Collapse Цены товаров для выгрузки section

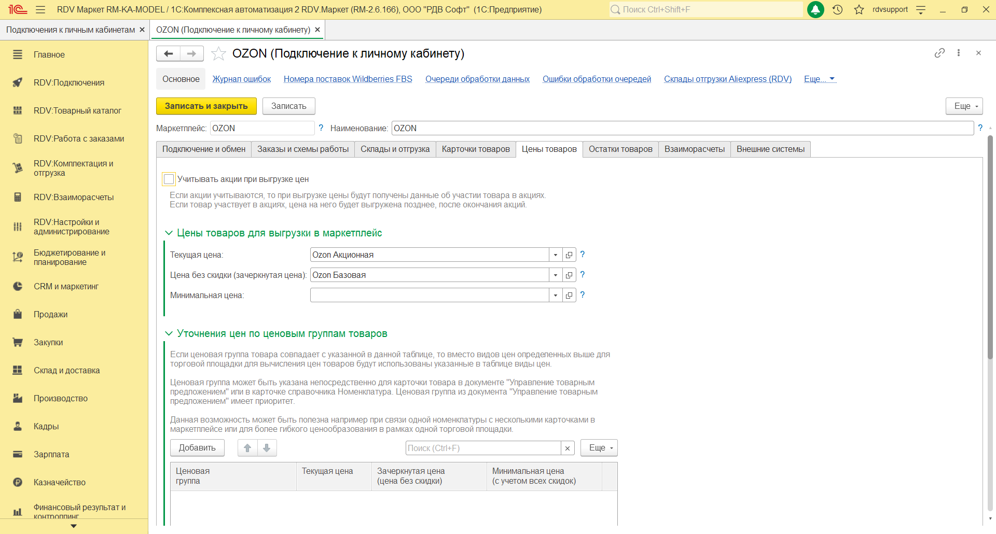(x=169, y=233)
